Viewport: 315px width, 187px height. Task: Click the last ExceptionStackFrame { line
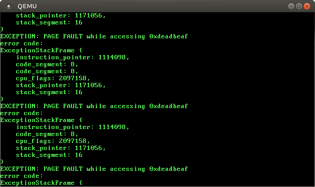(x=41, y=183)
